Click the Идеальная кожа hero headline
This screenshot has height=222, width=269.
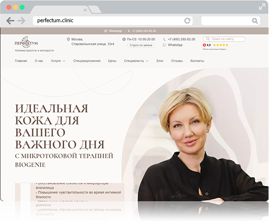pos(60,127)
